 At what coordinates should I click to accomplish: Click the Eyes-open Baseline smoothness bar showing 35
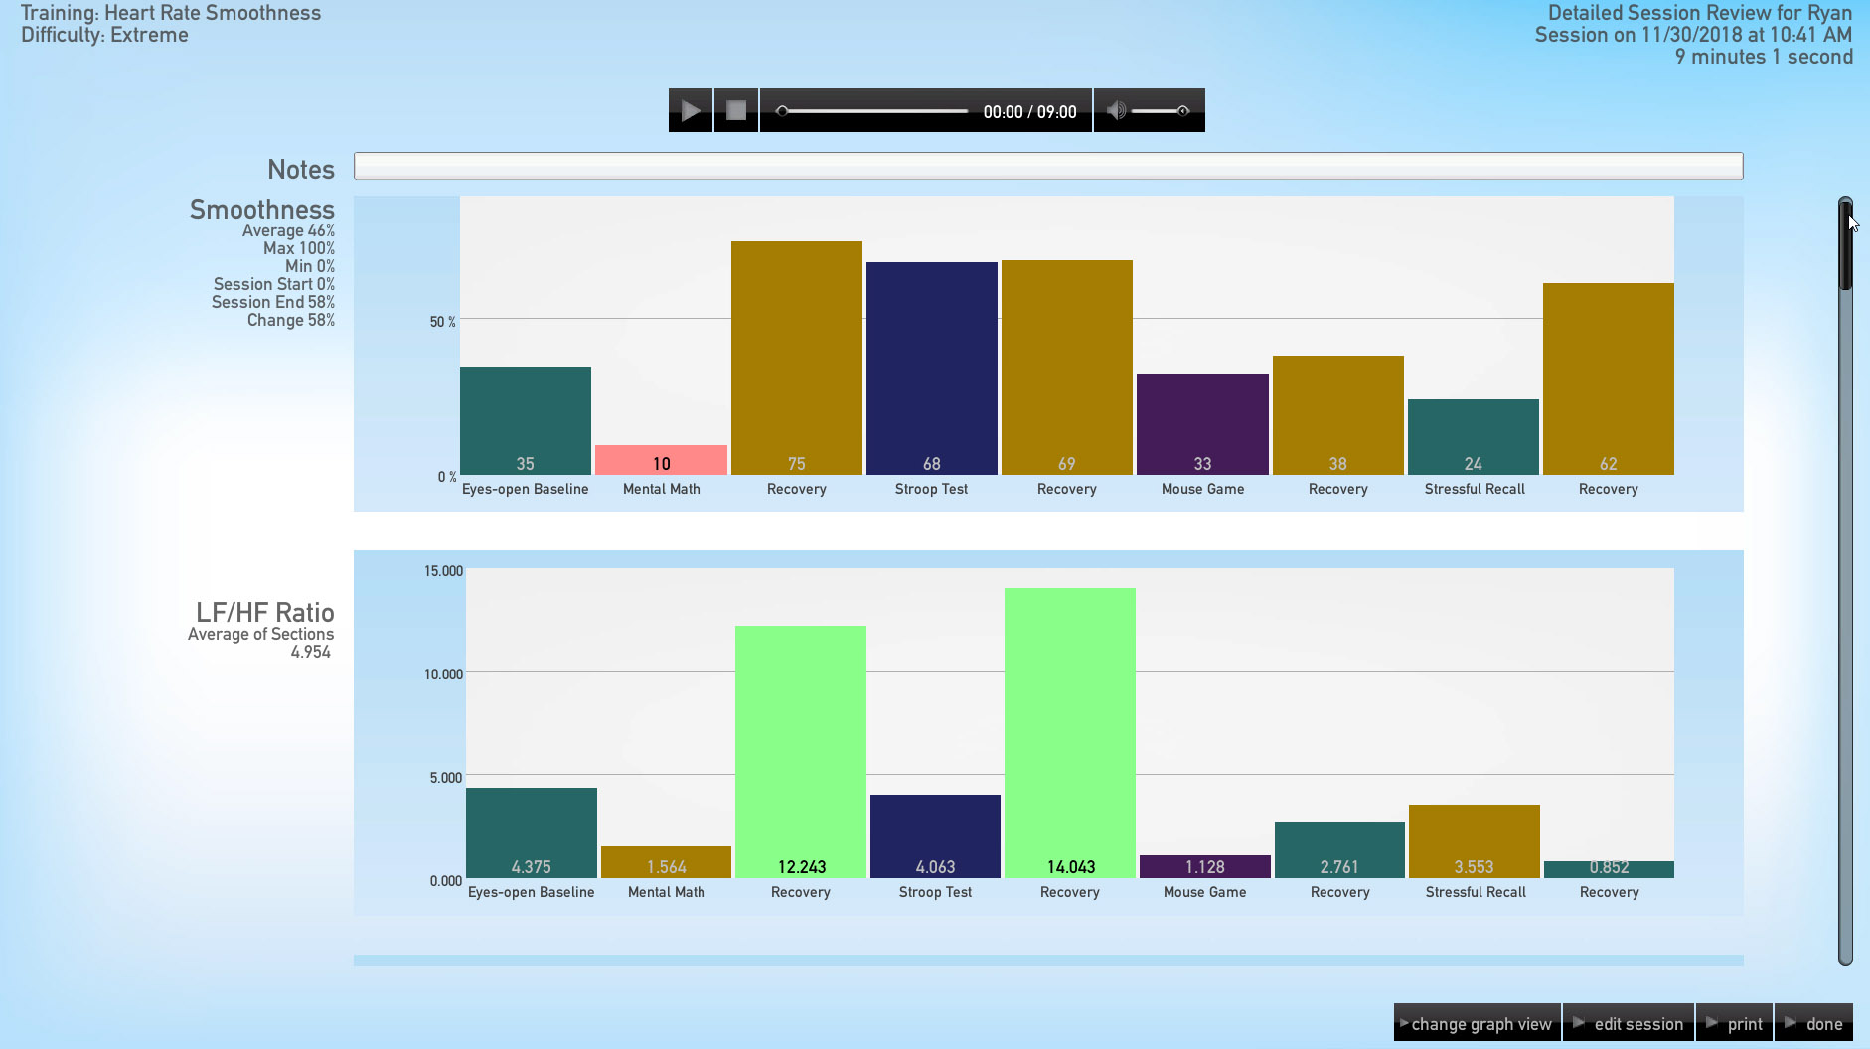coord(525,419)
